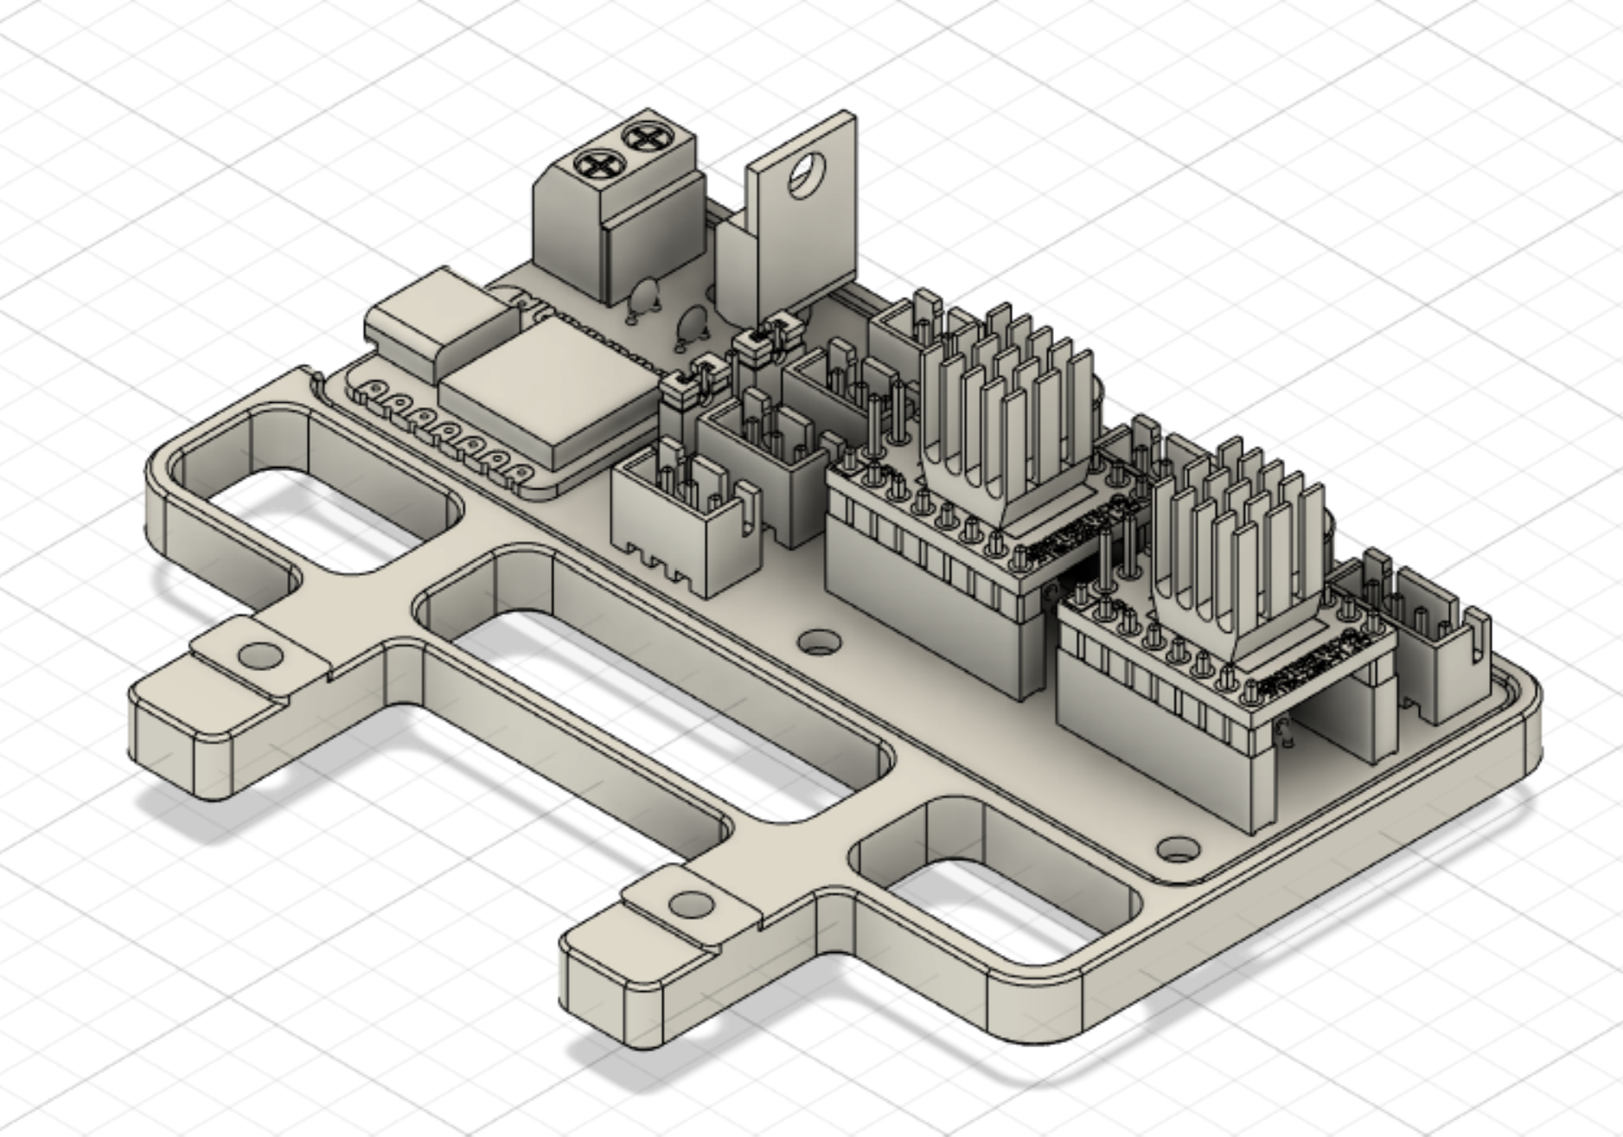Click the screw hole in the right mounting tab
This screenshot has width=1623, height=1137.
tap(692, 905)
